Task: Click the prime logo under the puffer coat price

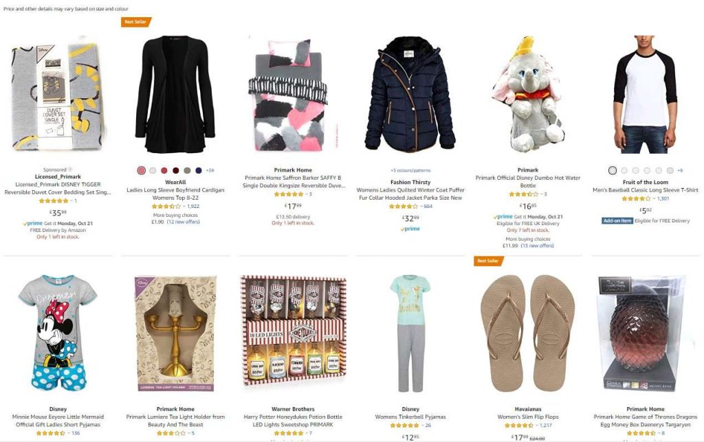Action: pyautogui.click(x=410, y=229)
